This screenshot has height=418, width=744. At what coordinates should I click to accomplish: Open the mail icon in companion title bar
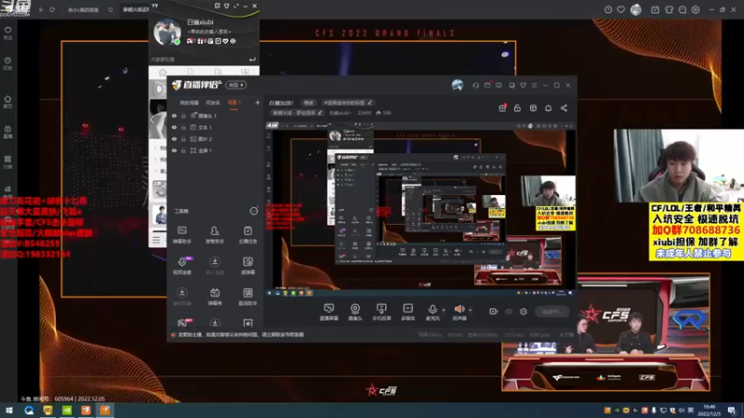click(487, 85)
